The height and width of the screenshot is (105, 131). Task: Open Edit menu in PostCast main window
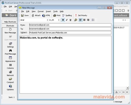[x=10, y=7]
